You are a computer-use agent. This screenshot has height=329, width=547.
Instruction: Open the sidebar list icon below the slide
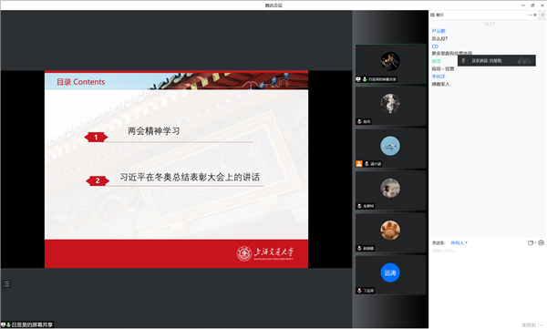point(6,284)
